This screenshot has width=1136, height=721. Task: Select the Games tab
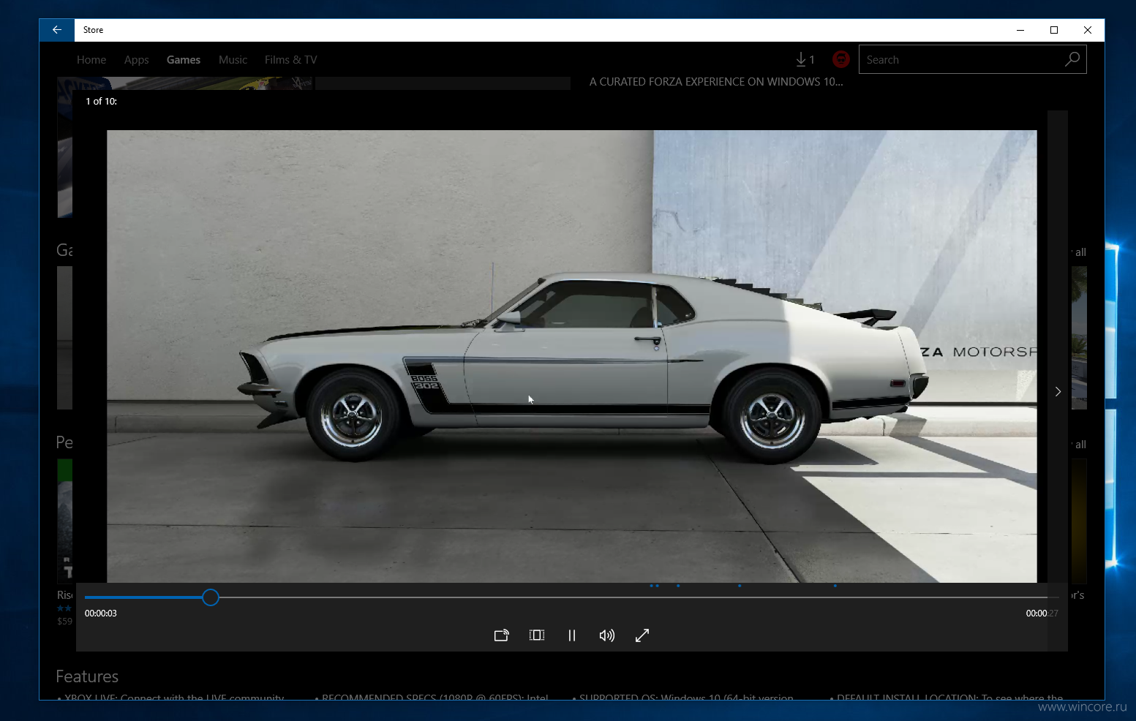[183, 60]
